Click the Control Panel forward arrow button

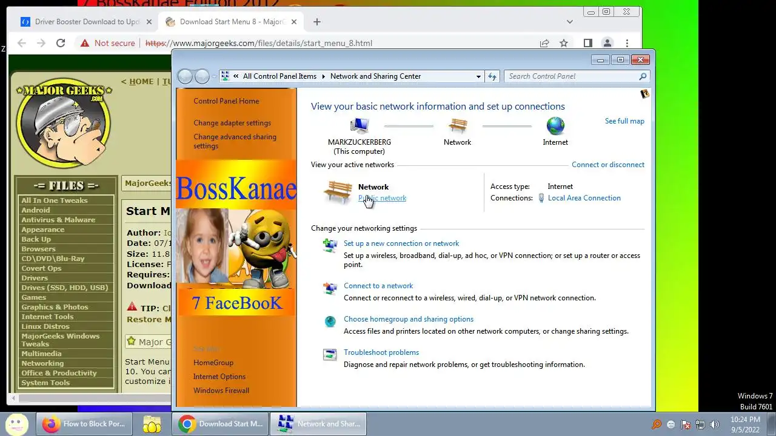[x=202, y=76]
